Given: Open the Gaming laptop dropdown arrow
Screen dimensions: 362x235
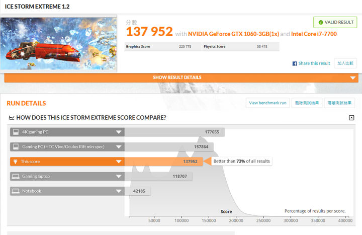Looking at the screenshot, I should click(x=119, y=176).
